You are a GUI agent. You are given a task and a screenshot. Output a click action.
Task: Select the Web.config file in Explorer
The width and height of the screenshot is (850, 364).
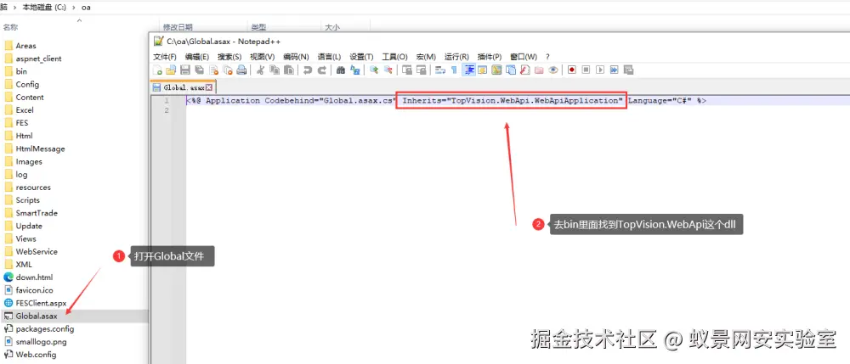pos(36,355)
